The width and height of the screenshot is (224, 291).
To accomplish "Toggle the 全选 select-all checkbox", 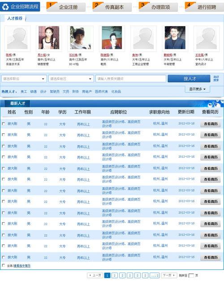I will click(x=3, y=265).
